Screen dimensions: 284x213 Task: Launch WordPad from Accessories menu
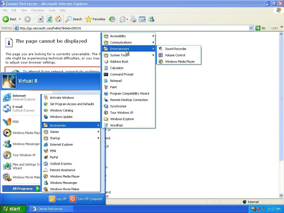(x=129, y=125)
